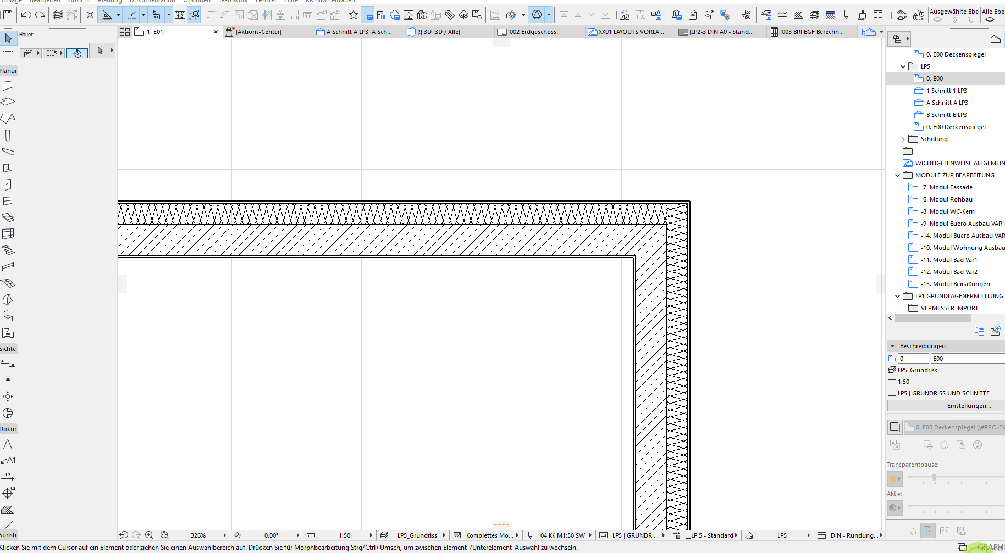Select the Door tool in the toolbox
The height and width of the screenshot is (553, 1005).
(8, 185)
